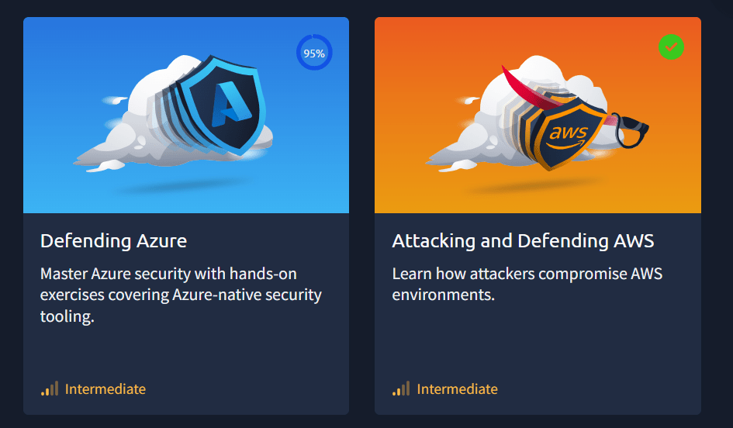Open the Defending Azure title

point(113,241)
